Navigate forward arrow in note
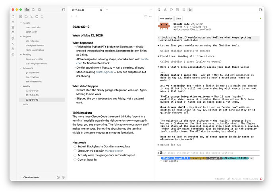 click(76, 16)
